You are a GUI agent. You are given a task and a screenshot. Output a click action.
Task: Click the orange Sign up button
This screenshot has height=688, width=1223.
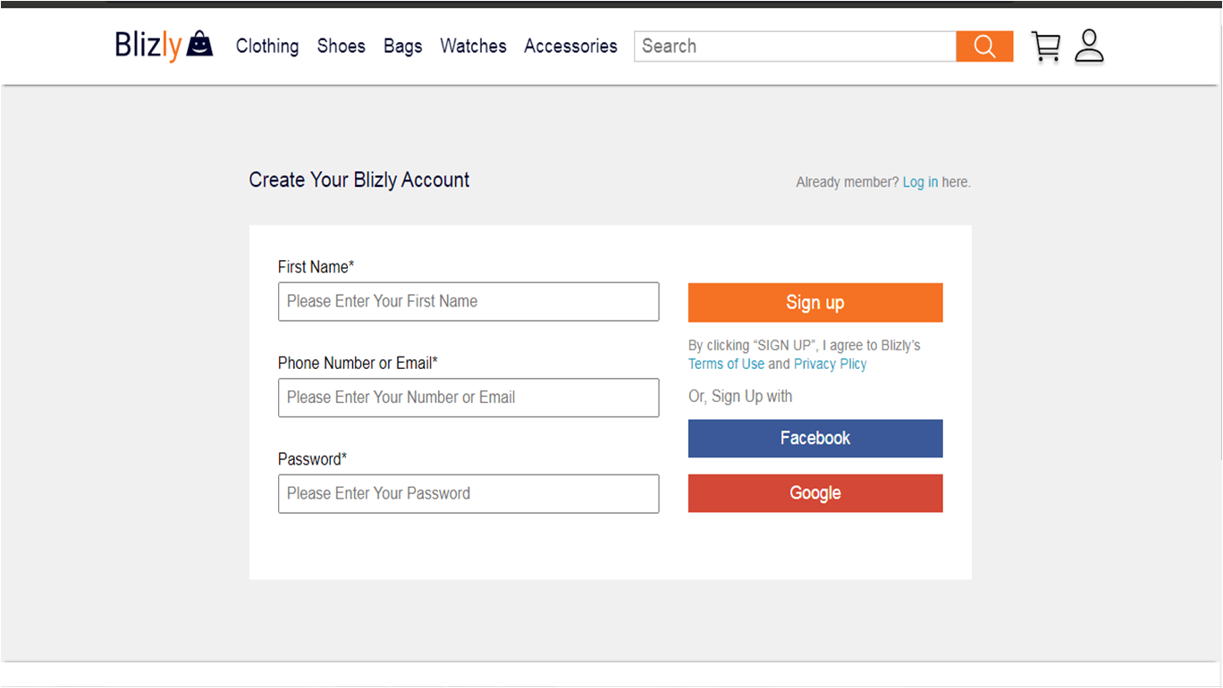pyautogui.click(x=815, y=302)
